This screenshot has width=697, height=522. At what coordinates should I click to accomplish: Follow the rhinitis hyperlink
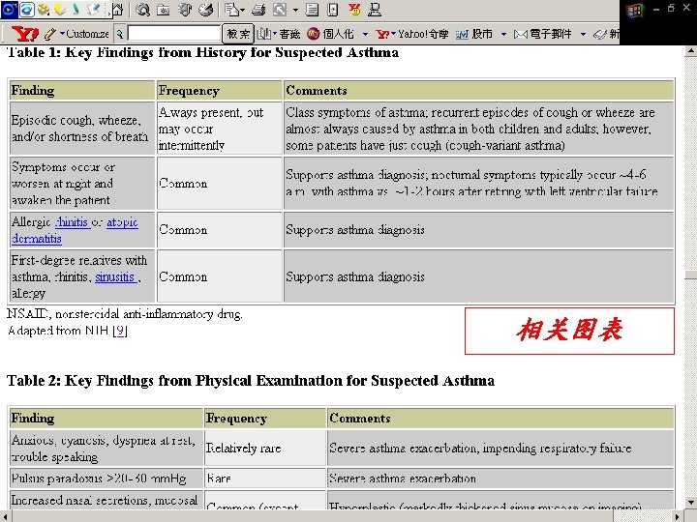(72, 222)
